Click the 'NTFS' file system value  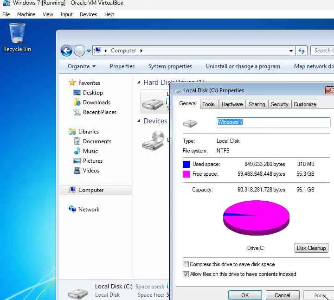click(223, 151)
